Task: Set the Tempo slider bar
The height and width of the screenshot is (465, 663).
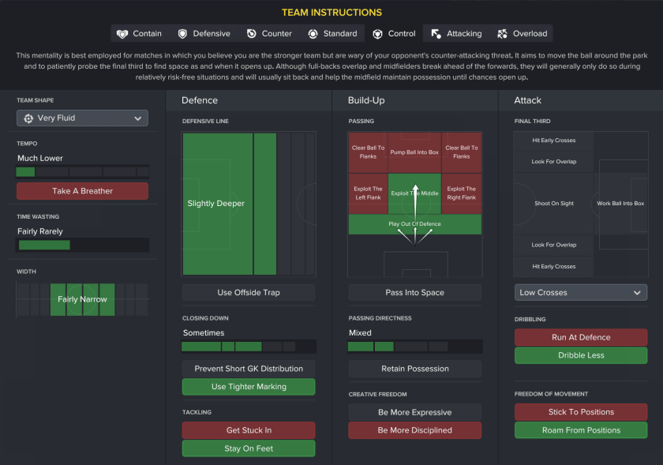Action: (82, 171)
